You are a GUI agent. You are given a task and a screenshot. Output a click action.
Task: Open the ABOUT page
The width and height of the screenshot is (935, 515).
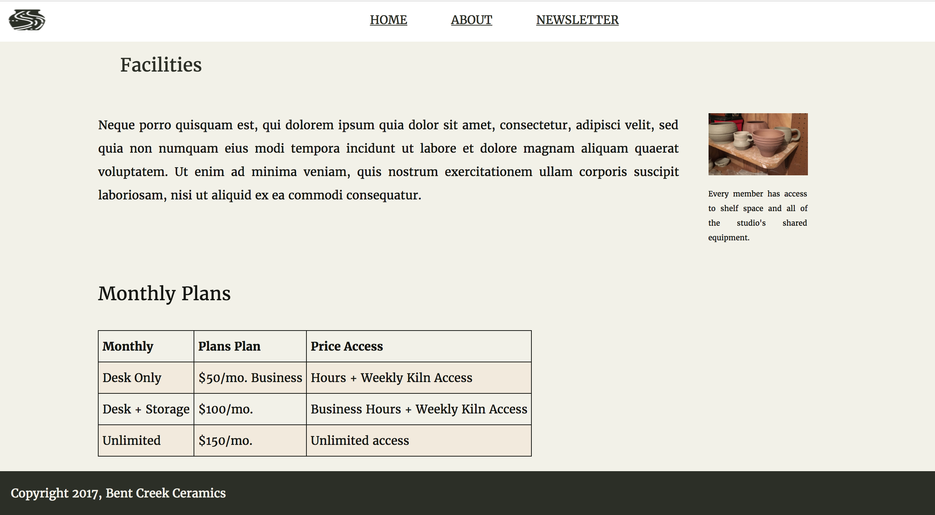[472, 20]
